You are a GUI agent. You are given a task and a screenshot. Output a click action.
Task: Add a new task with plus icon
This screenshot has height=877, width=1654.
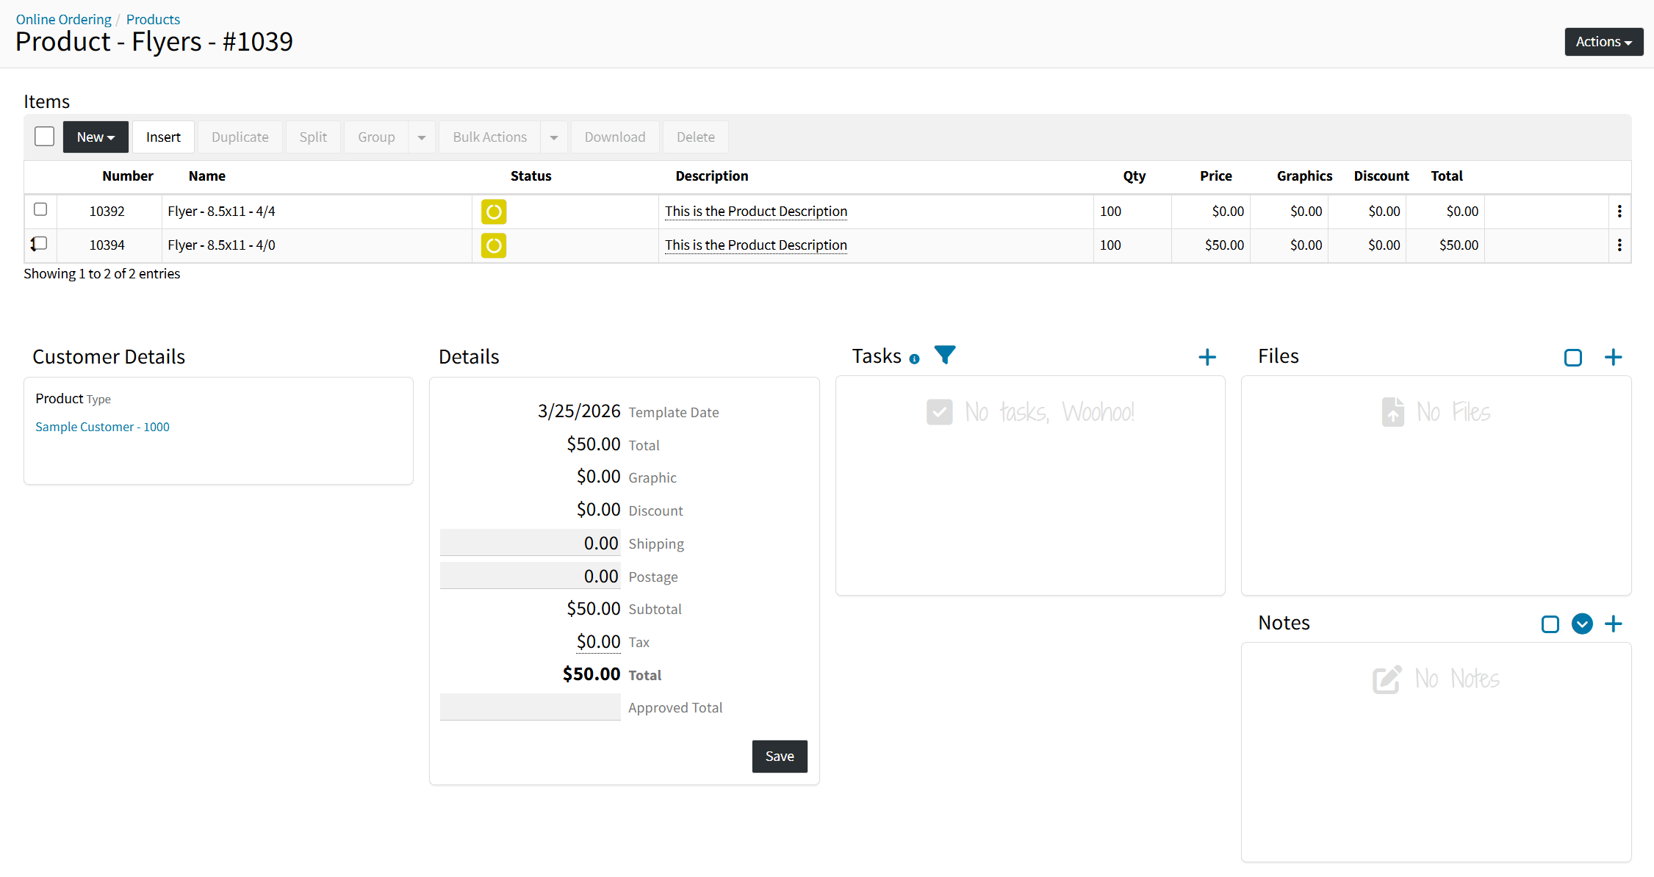1207,358
